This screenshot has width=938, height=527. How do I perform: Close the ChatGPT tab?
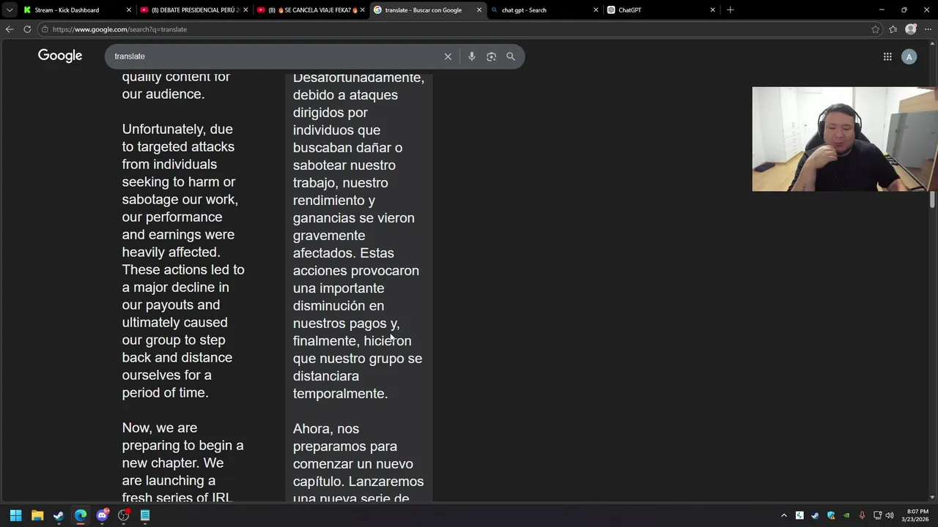click(712, 10)
